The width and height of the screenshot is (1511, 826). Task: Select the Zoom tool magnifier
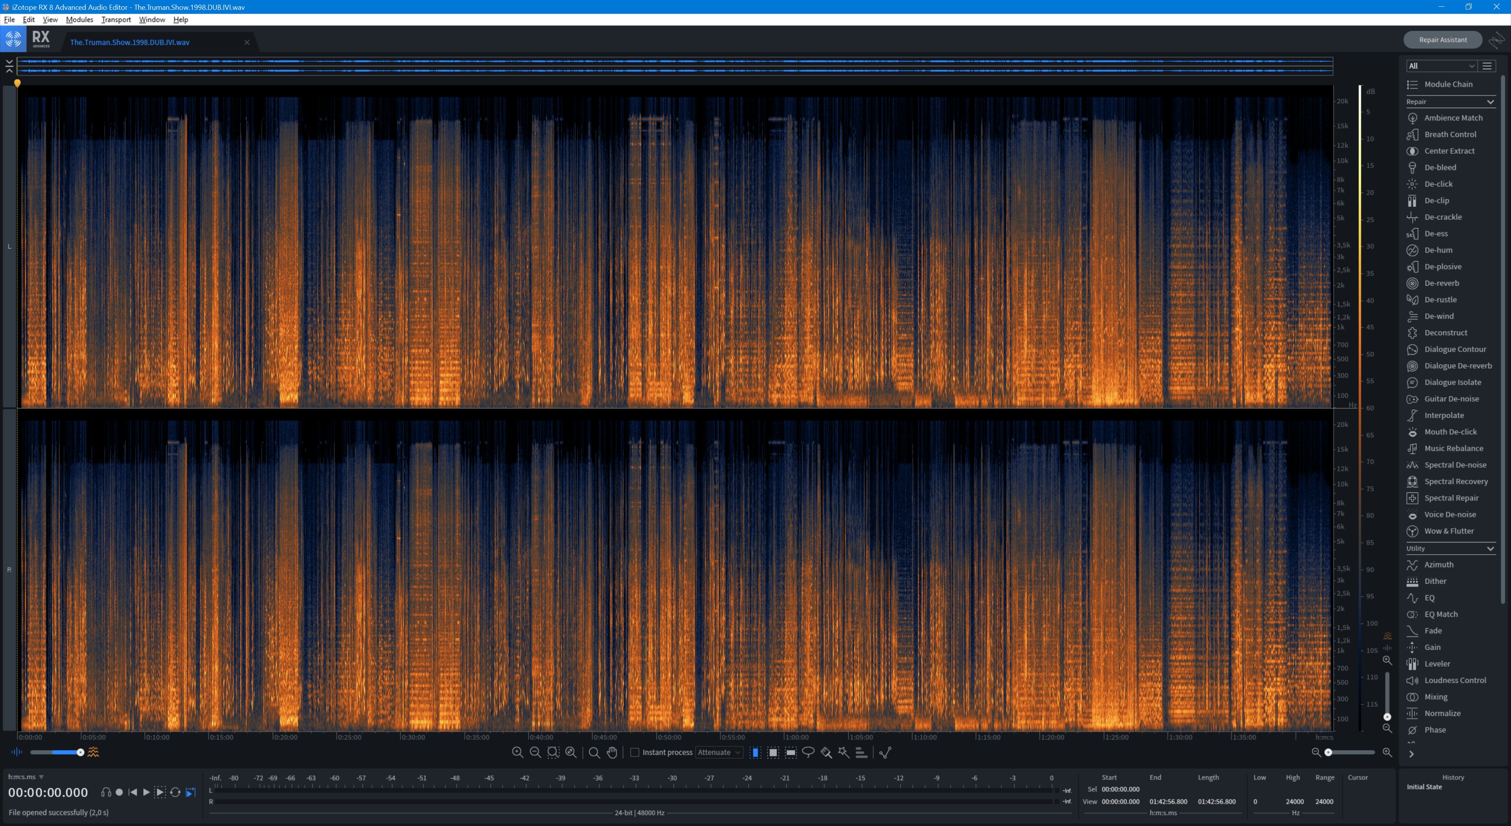coord(594,752)
